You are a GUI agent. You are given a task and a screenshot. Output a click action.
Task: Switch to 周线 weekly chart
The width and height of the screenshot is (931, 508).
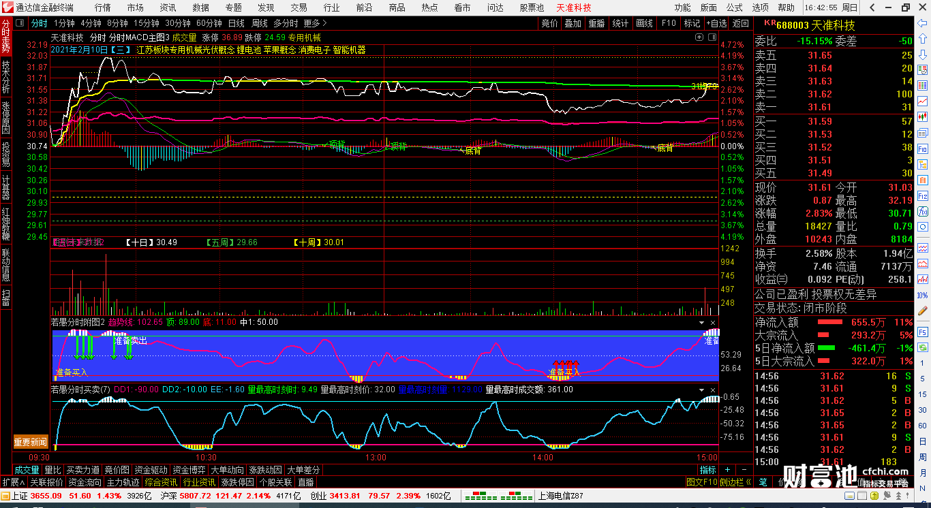260,23
